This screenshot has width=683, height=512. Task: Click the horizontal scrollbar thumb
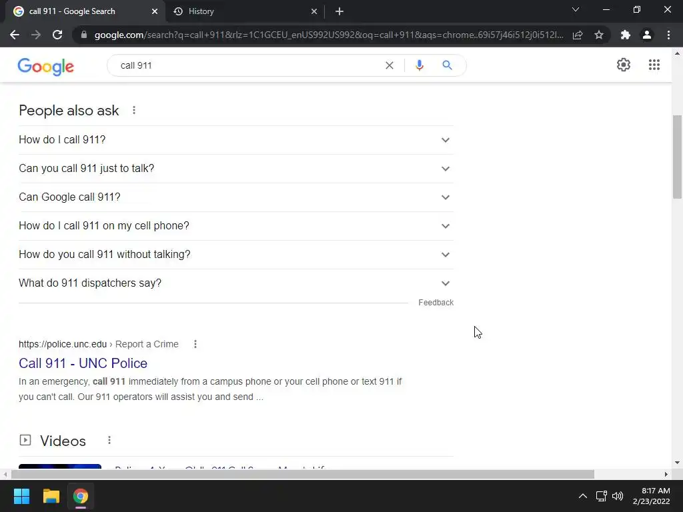point(303,474)
